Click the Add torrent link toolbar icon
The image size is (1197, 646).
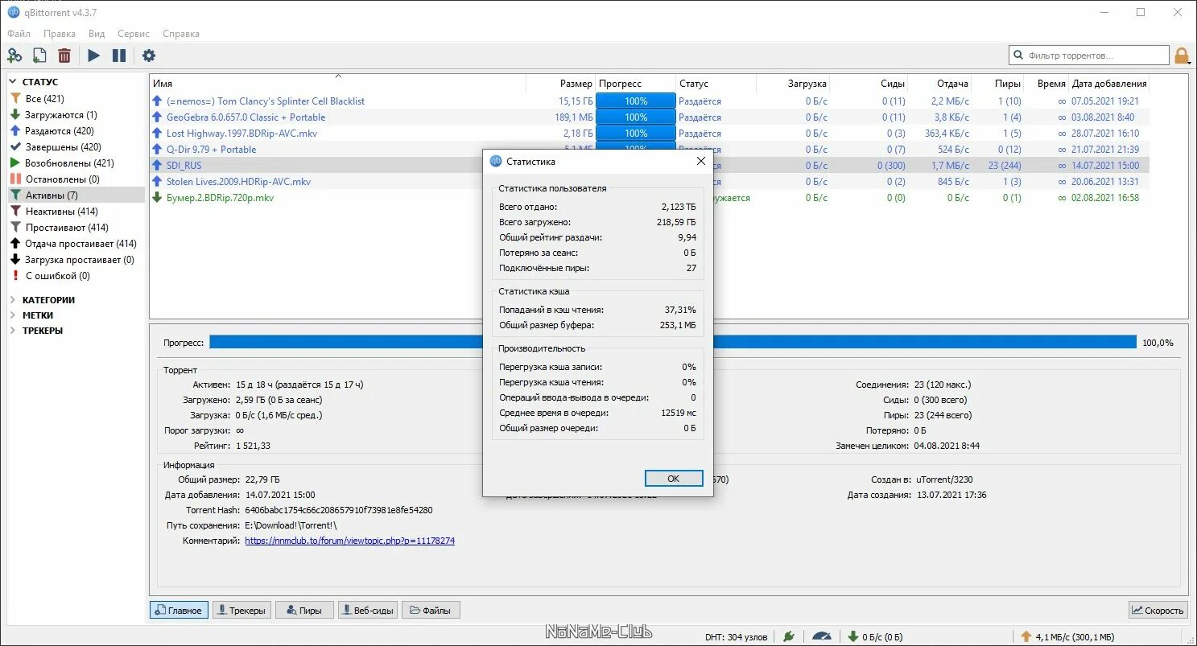(x=14, y=56)
